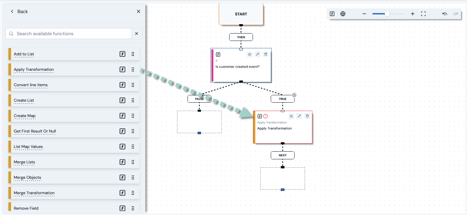The height and width of the screenshot is (215, 467).
Task: Click the function icon on Merge Objects
Action: pos(122,177)
